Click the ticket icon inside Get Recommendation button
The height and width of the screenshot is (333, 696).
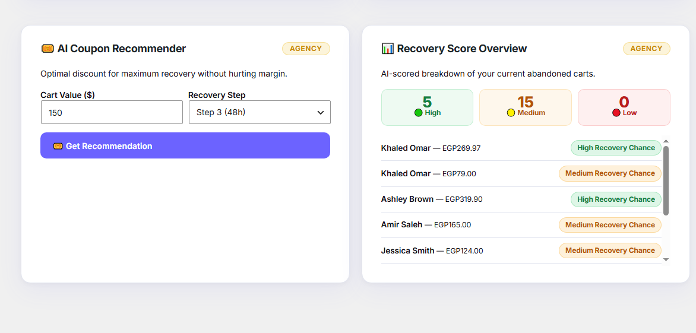pos(58,146)
